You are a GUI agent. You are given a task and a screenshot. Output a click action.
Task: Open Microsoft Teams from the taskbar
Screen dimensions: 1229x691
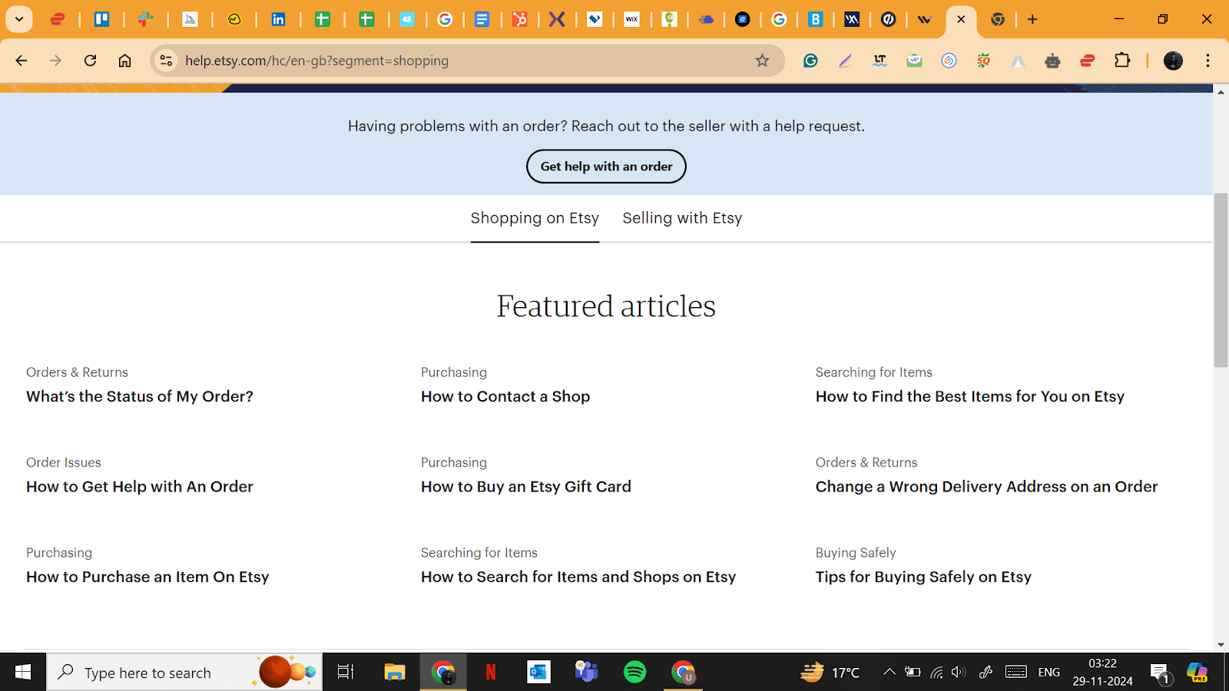(x=587, y=673)
